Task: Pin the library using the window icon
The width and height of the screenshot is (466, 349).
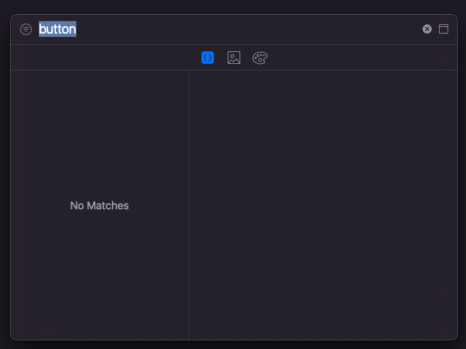Action: 444,29
